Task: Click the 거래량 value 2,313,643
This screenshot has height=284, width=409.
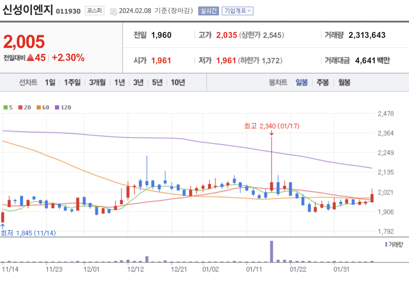Action: click(x=367, y=35)
